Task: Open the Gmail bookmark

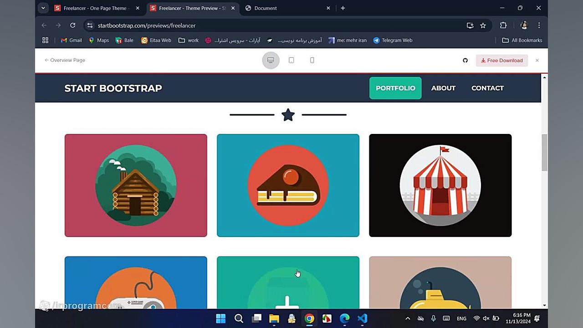Action: coord(72,40)
